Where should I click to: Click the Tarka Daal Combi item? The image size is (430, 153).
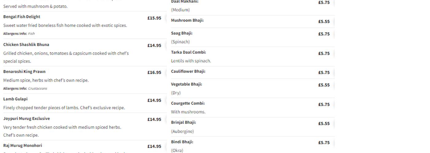(188, 52)
